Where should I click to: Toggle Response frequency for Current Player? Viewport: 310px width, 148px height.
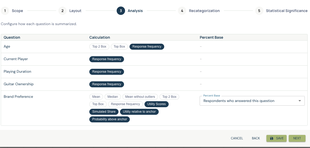107,59
